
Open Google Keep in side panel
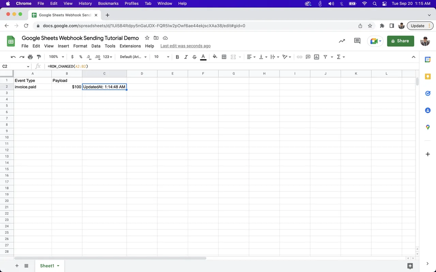pyautogui.click(x=428, y=76)
